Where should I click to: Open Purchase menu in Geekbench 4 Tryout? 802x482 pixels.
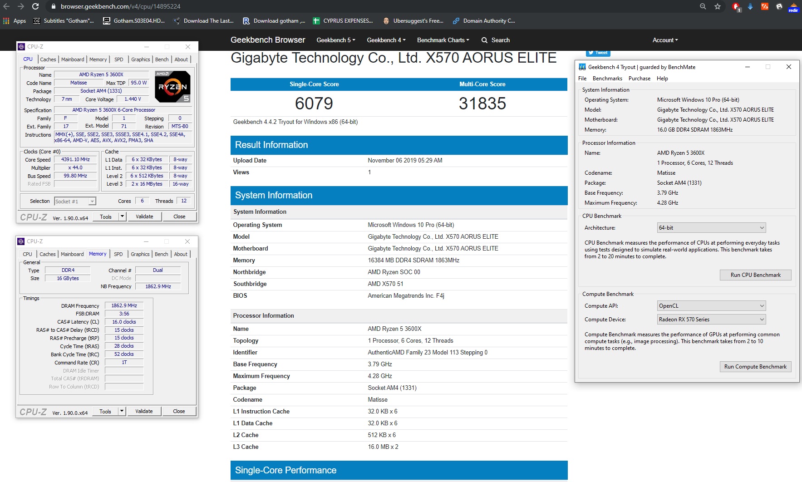pyautogui.click(x=640, y=79)
